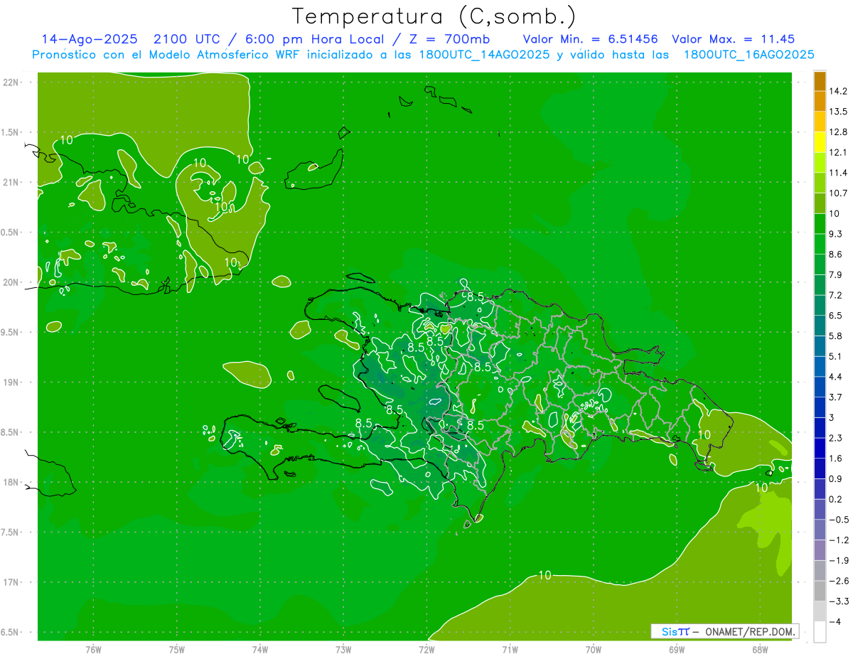Click the "75W" longitude axis label
Screen dimensions: 853x659
(x=176, y=649)
